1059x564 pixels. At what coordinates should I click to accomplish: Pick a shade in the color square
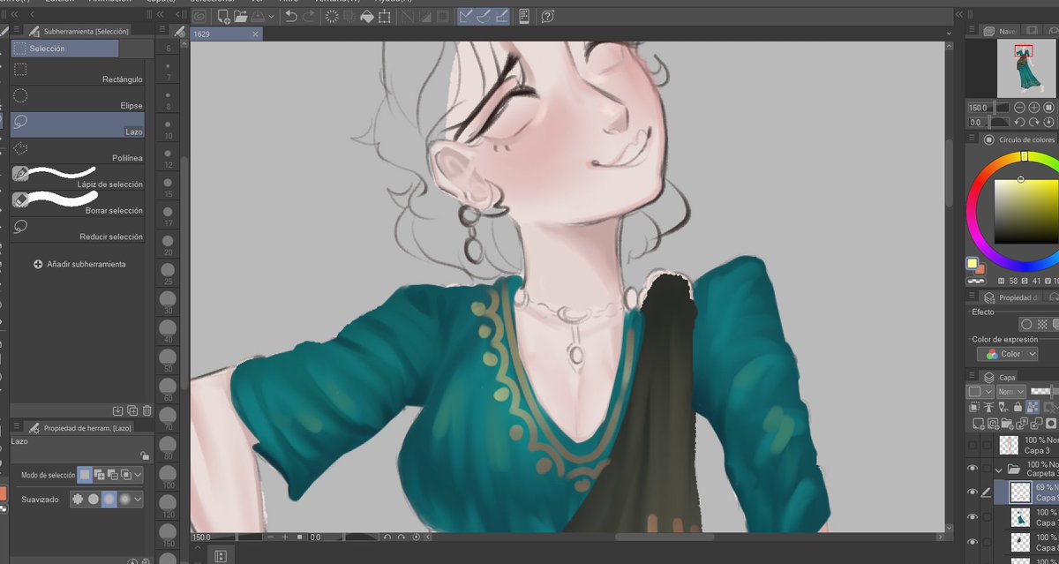1027,212
